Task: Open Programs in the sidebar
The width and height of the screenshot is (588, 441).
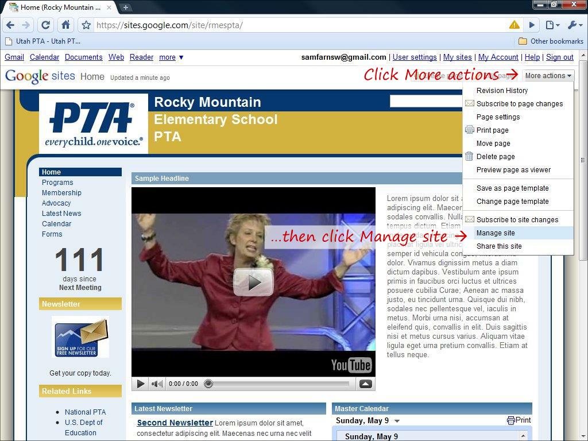Action: (x=57, y=182)
